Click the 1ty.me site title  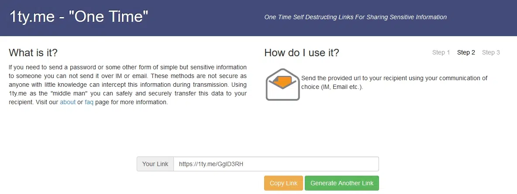(32, 17)
